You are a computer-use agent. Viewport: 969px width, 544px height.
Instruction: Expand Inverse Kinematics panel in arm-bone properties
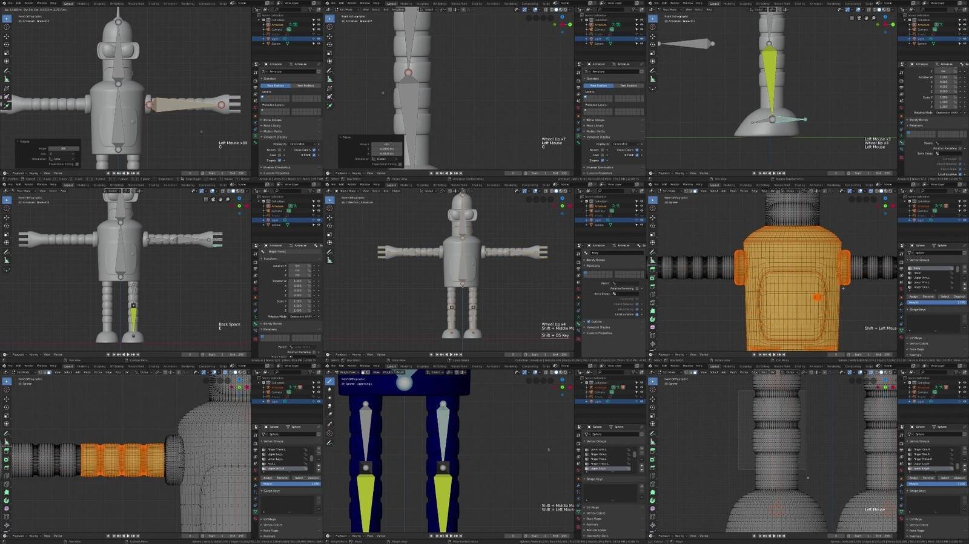click(277, 168)
